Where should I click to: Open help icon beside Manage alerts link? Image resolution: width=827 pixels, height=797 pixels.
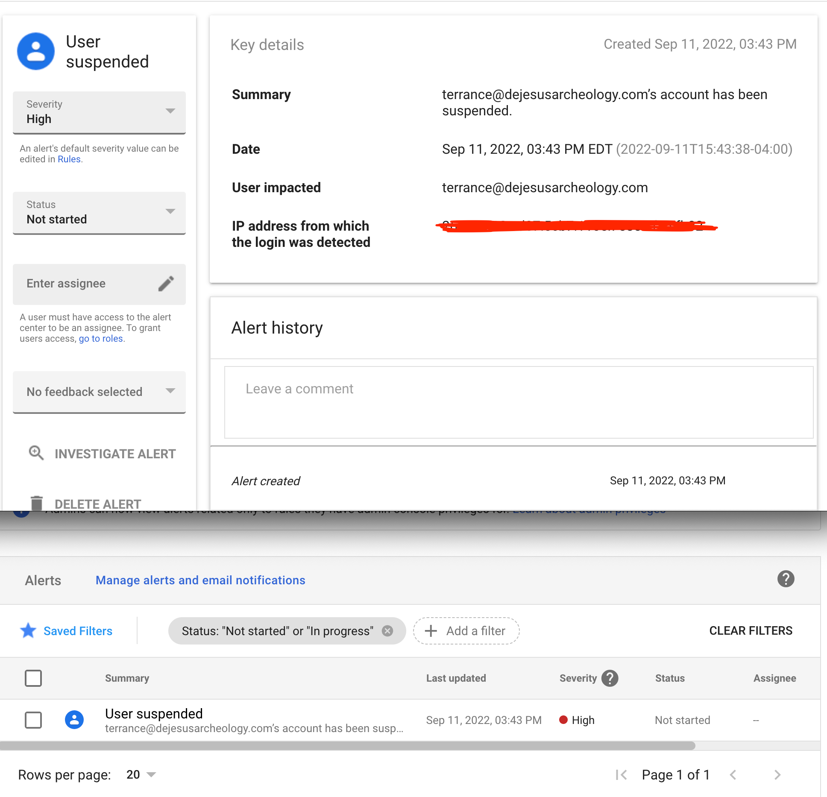(786, 579)
